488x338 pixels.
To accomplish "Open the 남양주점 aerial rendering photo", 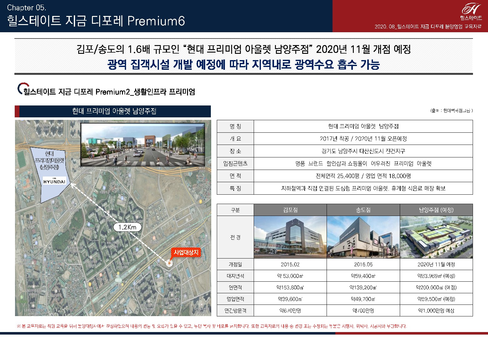I will (436, 237).
